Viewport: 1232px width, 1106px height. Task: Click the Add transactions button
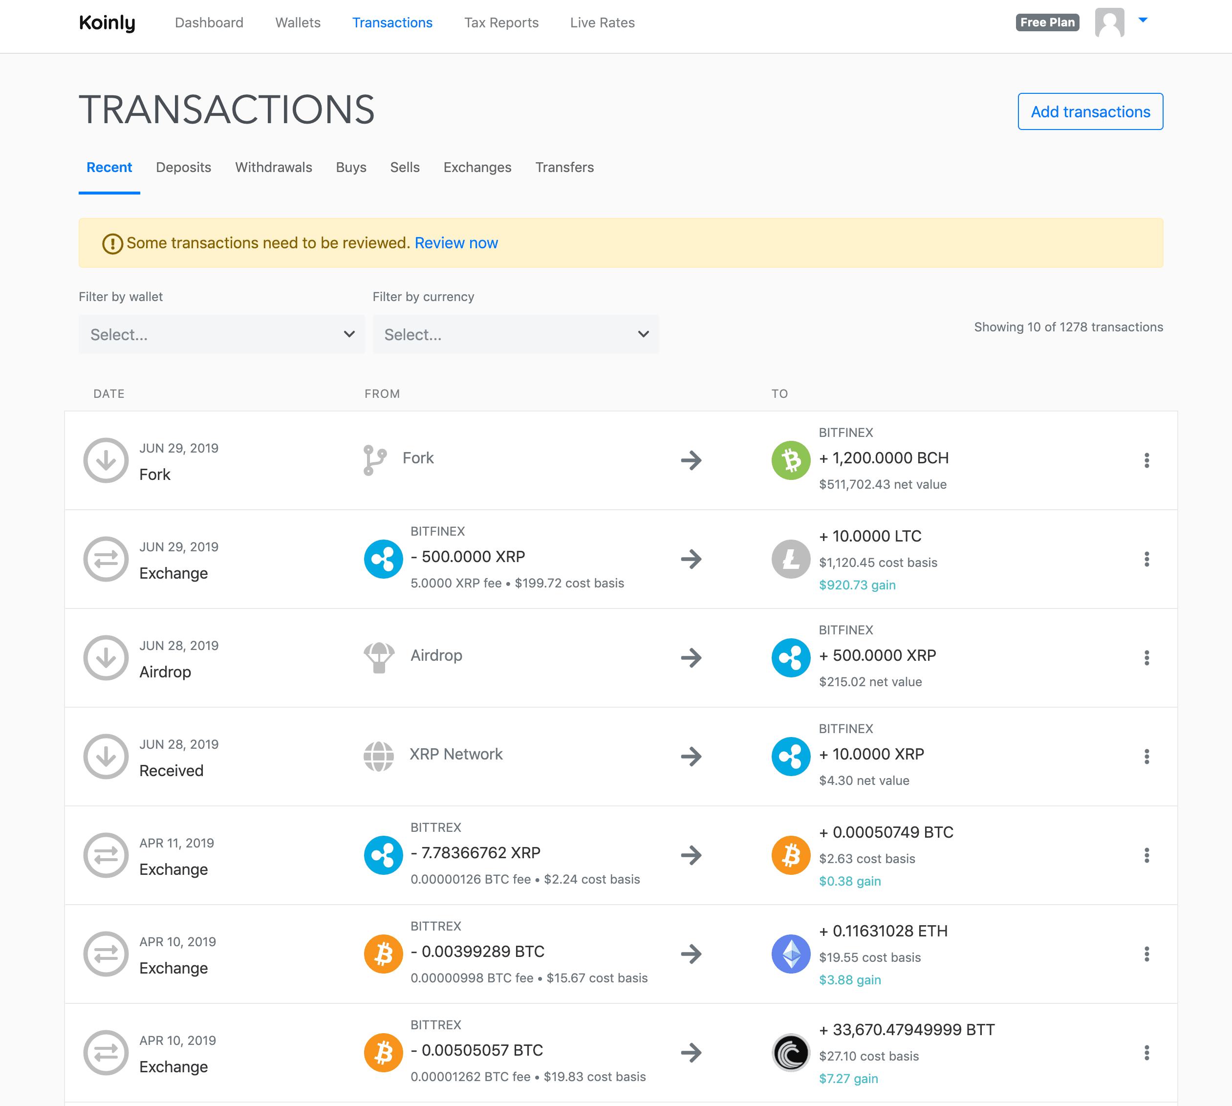(x=1090, y=111)
